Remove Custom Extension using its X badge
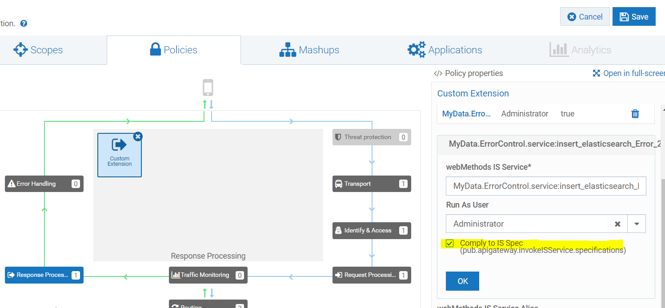 click(138, 136)
